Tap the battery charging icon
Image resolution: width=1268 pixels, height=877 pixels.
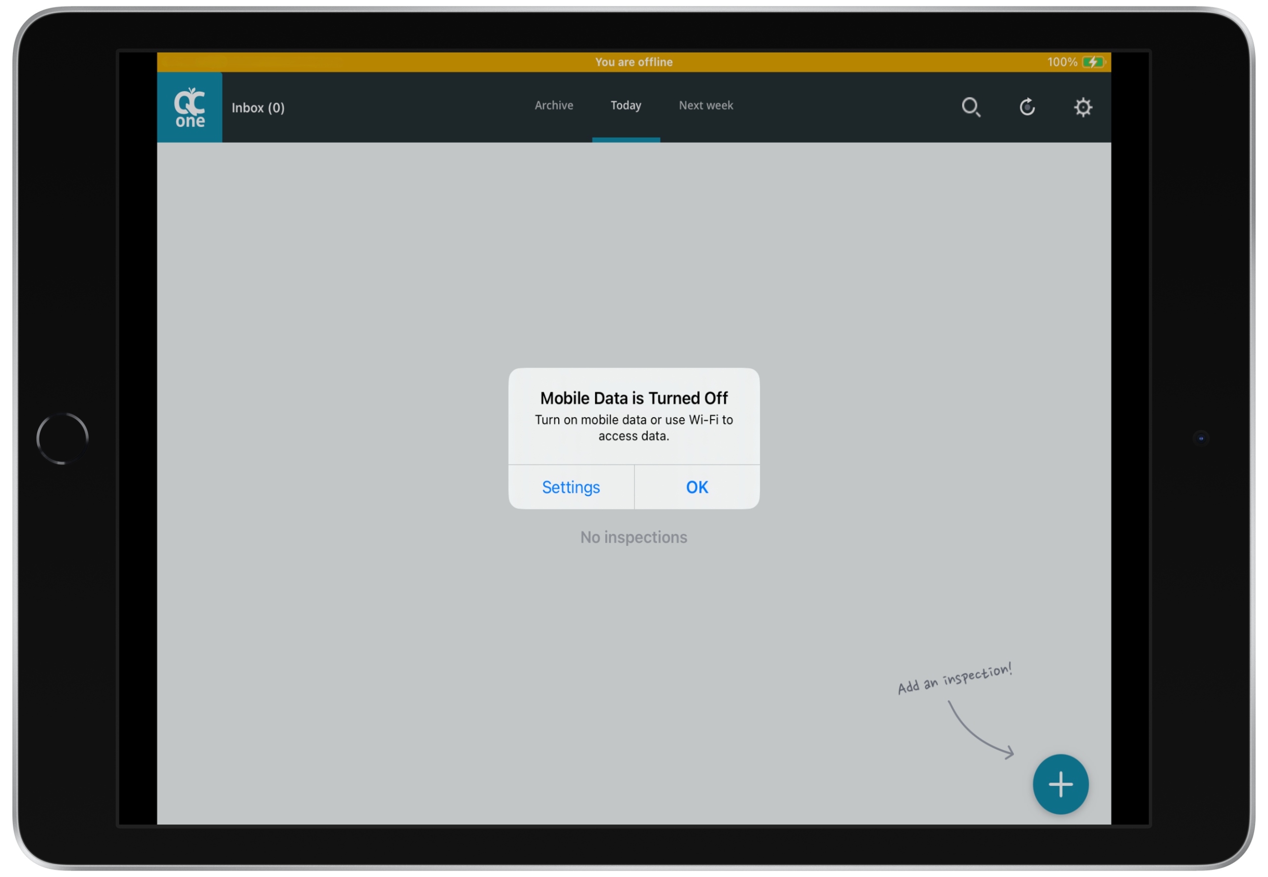tap(1093, 62)
